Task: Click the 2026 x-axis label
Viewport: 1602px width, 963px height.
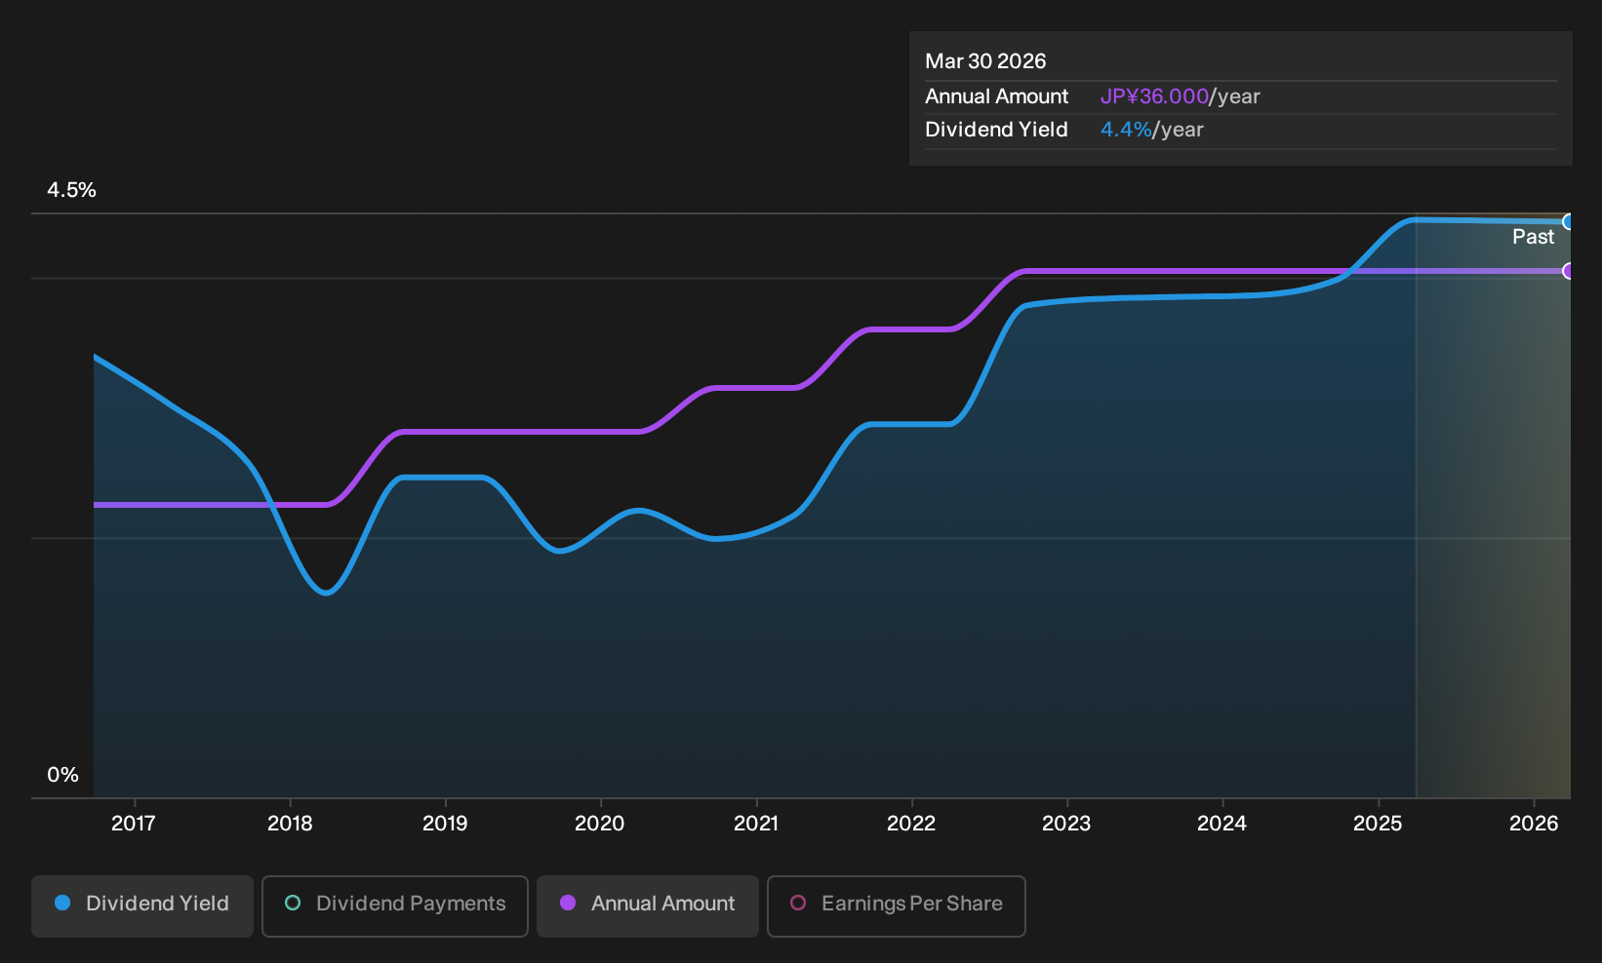Action: coord(1534,824)
